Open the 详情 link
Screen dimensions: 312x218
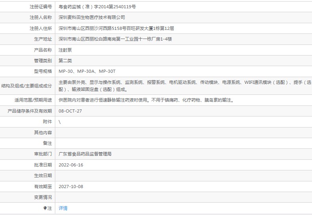pyautogui.click(x=63, y=208)
